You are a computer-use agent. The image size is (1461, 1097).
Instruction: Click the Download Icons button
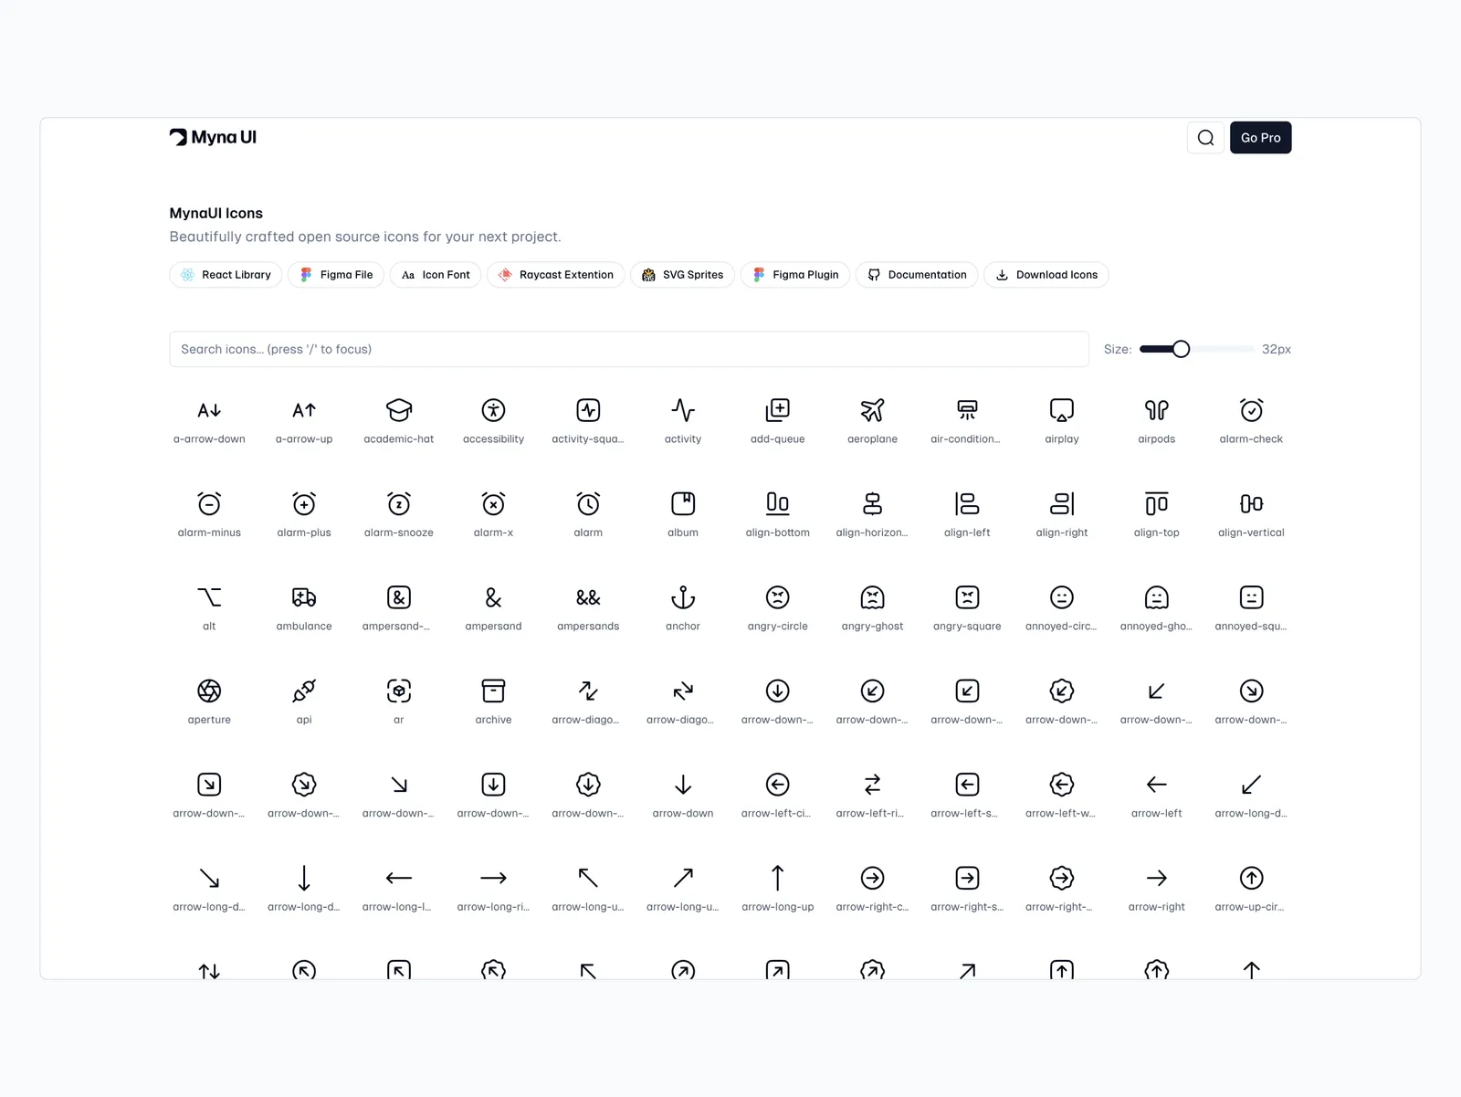click(1046, 275)
